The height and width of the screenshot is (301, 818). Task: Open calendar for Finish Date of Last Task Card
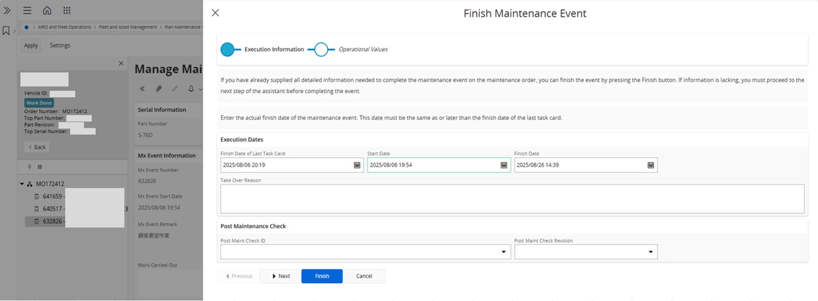[357, 165]
